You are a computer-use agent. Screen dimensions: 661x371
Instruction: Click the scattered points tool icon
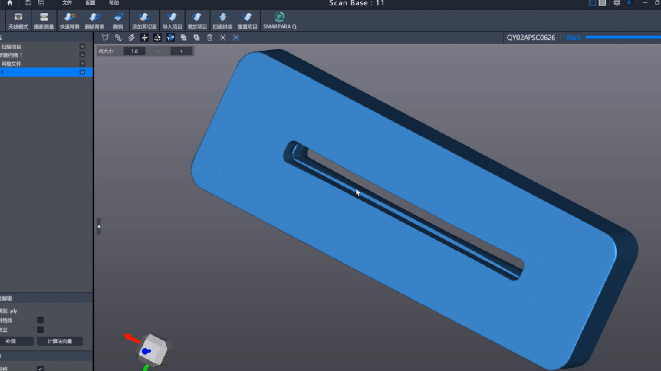[157, 37]
